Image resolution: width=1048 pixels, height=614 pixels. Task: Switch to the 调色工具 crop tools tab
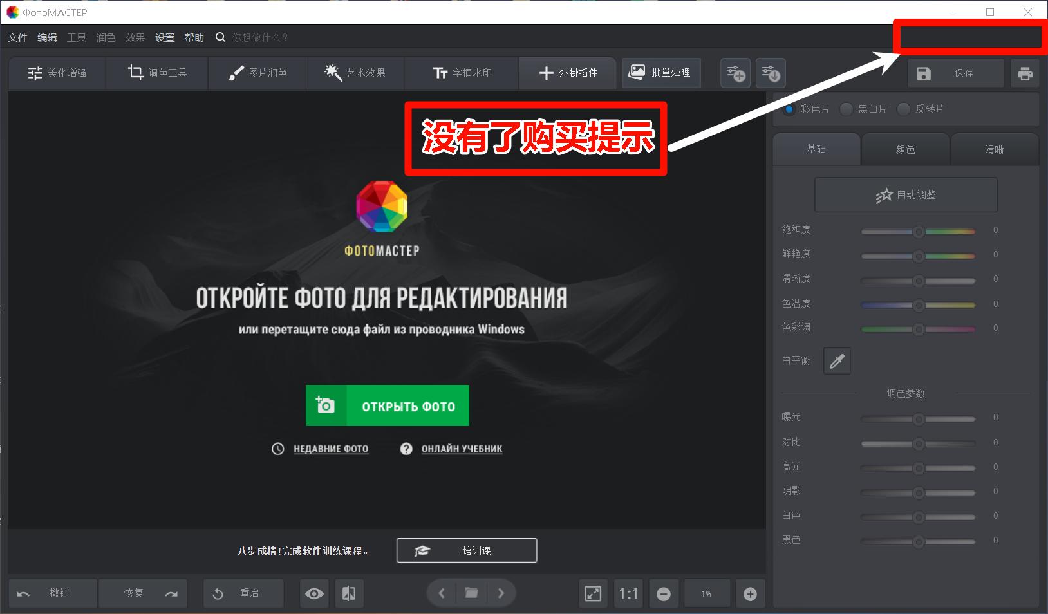tap(157, 73)
